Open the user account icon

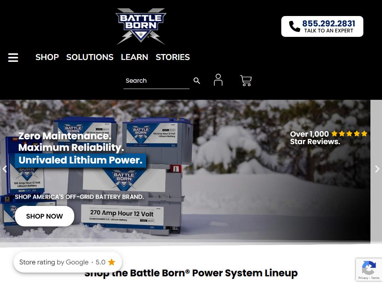click(x=218, y=80)
